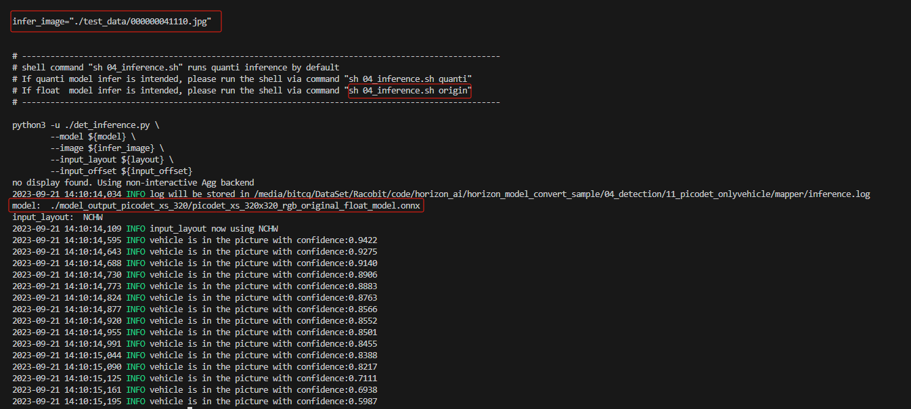The width and height of the screenshot is (911, 409).
Task: Click the "no display found" Agg backend message
Action: (x=133, y=183)
